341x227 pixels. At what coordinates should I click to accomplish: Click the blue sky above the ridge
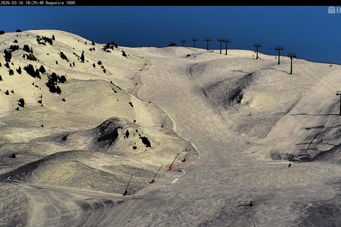coord(170,23)
